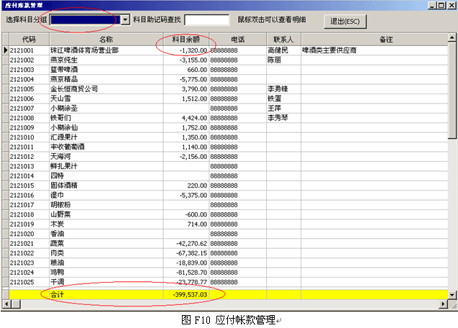Image resolution: width=458 pixels, height=328 pixels.
Task: Click the 联系人 column header
Action: (x=283, y=40)
